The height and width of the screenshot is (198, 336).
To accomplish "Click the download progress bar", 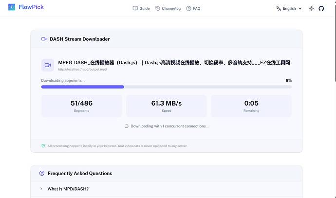I will pos(167,87).
